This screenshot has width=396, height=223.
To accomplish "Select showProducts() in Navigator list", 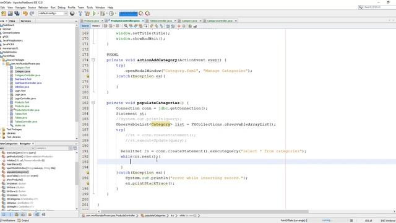I will point(15,180).
